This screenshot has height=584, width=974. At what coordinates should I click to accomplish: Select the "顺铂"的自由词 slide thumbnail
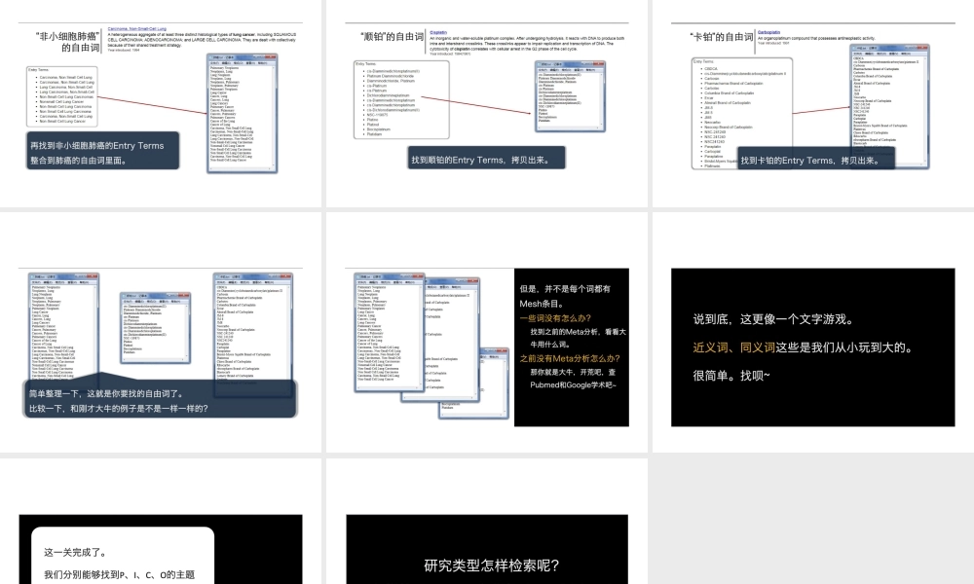pyautogui.click(x=487, y=102)
